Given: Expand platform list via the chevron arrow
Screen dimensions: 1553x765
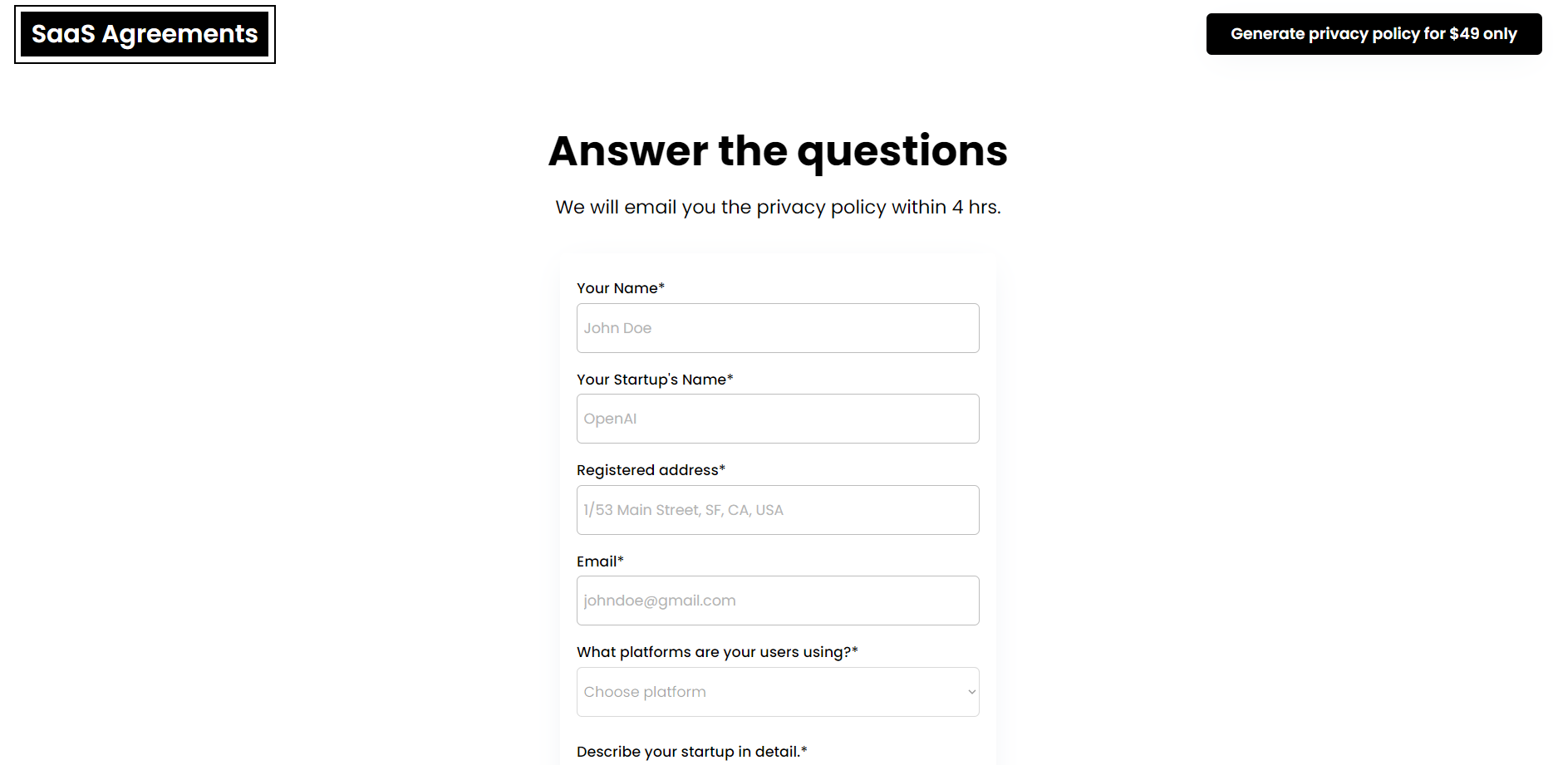Looking at the screenshot, I should click(971, 692).
